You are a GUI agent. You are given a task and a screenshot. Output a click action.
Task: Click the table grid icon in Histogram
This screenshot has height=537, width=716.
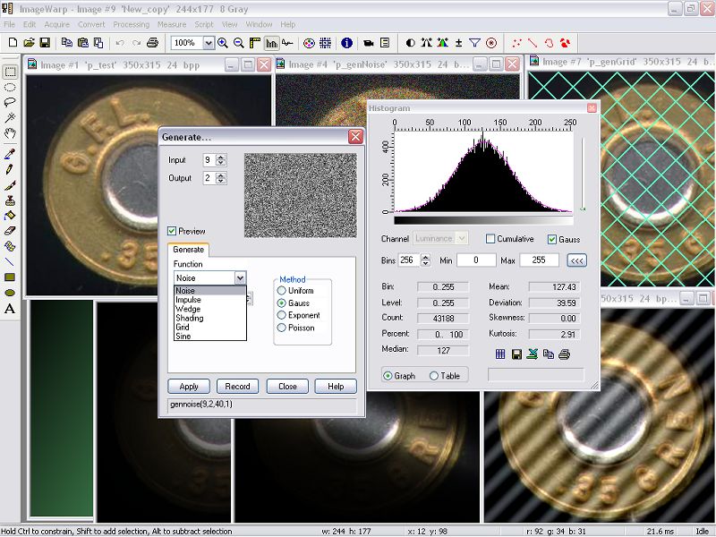pyautogui.click(x=500, y=354)
